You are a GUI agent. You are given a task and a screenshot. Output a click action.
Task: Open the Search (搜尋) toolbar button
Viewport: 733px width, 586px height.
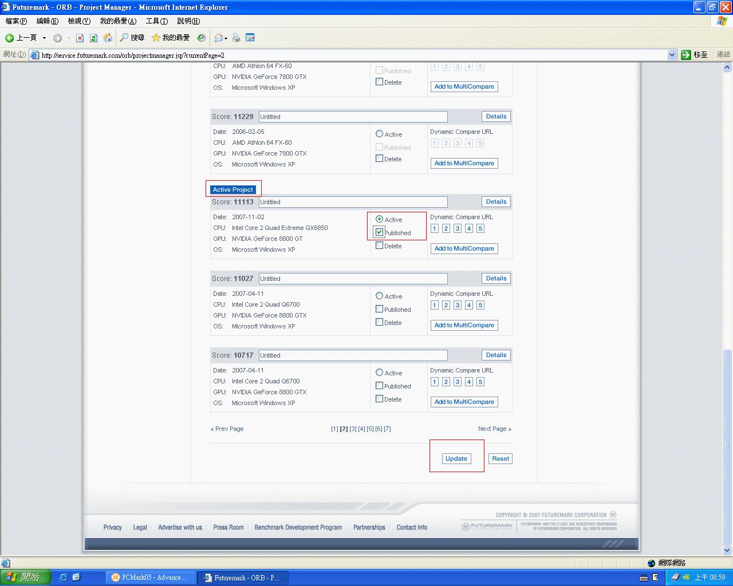(132, 38)
